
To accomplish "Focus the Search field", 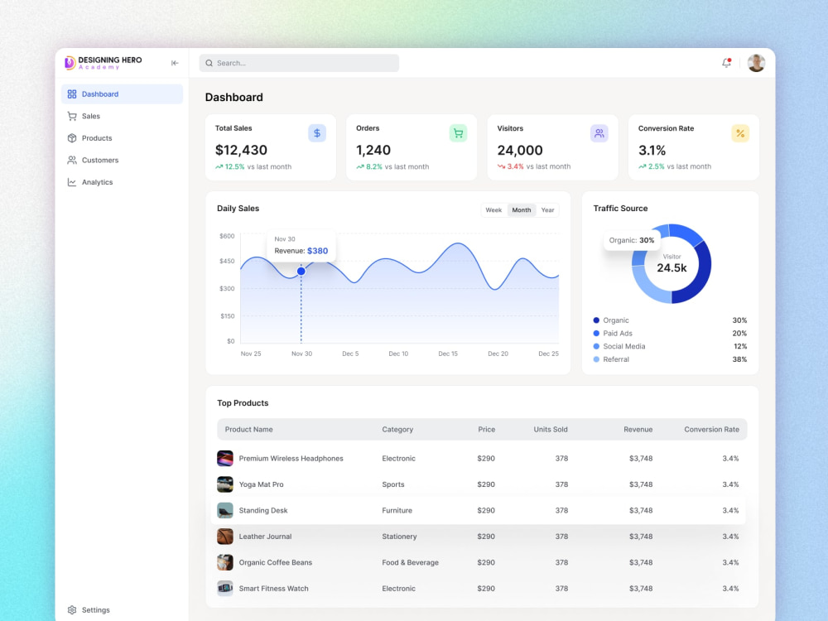I will point(299,63).
